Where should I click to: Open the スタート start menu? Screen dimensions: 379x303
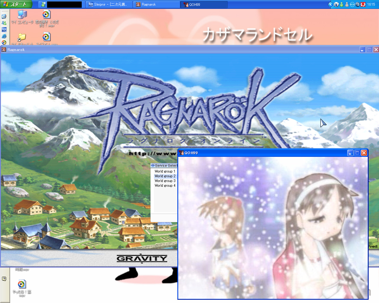[15, 4]
